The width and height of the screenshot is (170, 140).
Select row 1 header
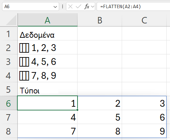coord(8,34)
